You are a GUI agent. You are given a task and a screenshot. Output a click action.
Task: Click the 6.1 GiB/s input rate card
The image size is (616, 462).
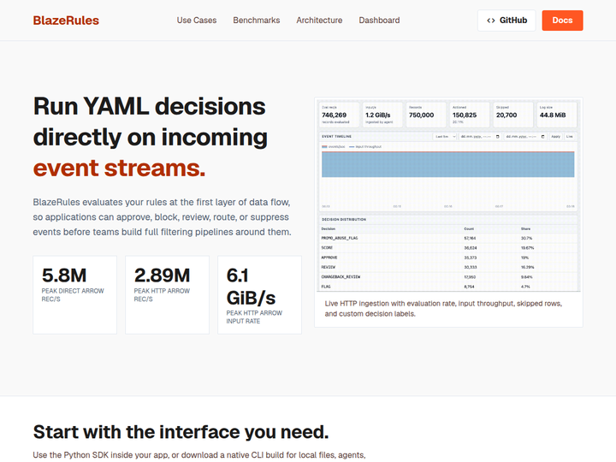tap(259, 295)
